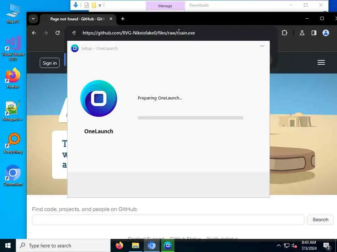Minimize the OneLaunch setup window
The width and height of the screenshot is (337, 252).
(262, 46)
